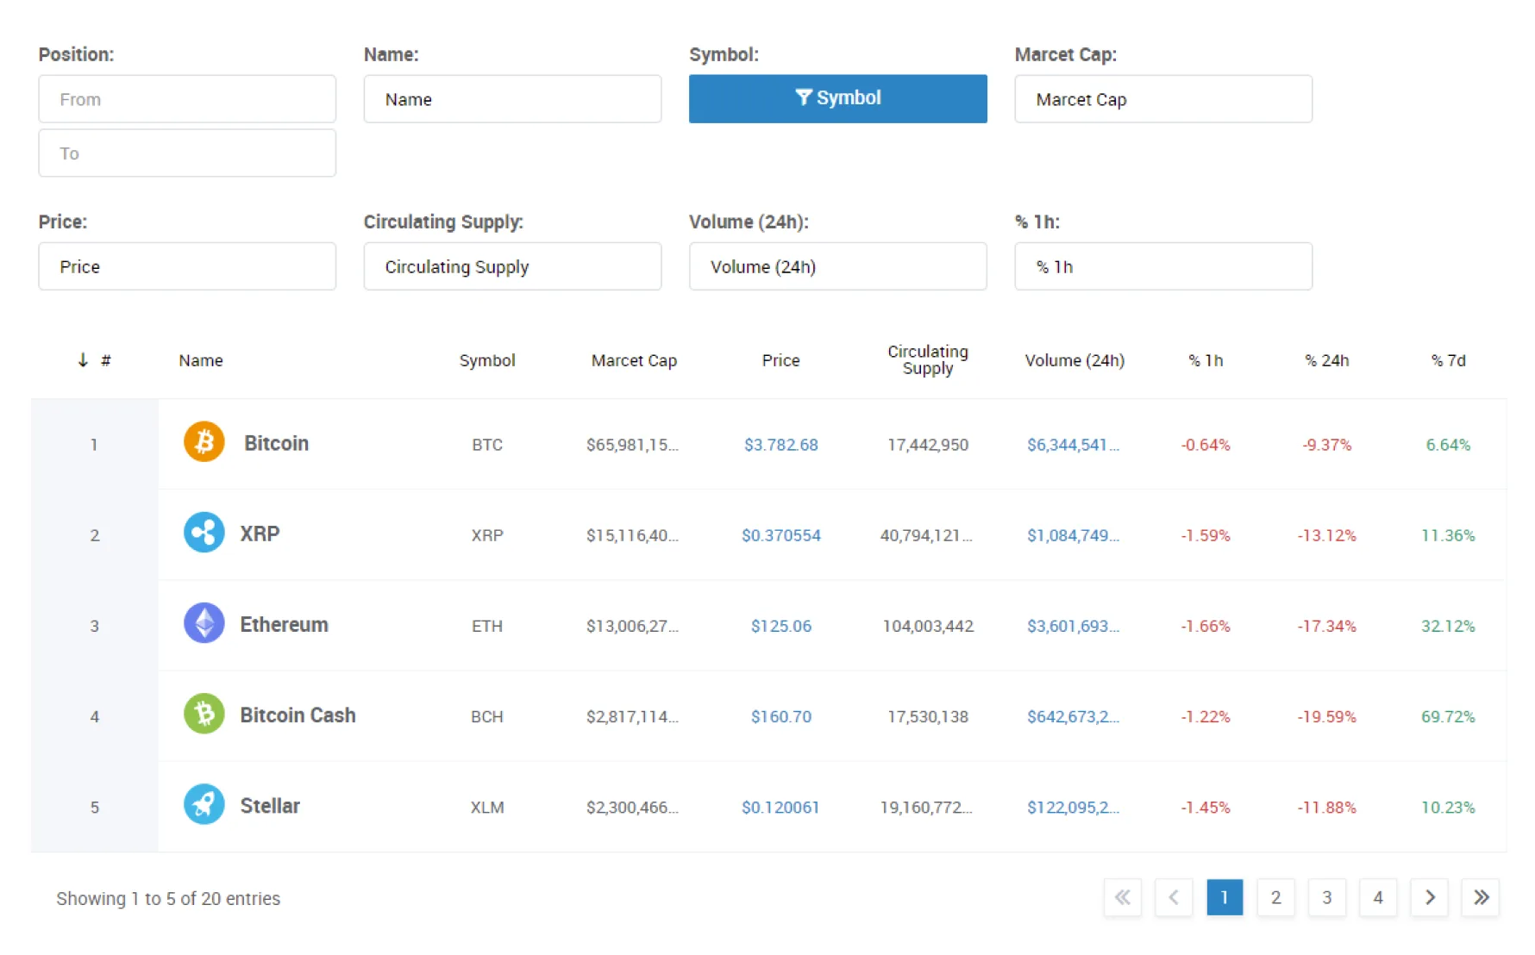
Task: Open the Symbol filter dropdown button
Action: pos(837,98)
